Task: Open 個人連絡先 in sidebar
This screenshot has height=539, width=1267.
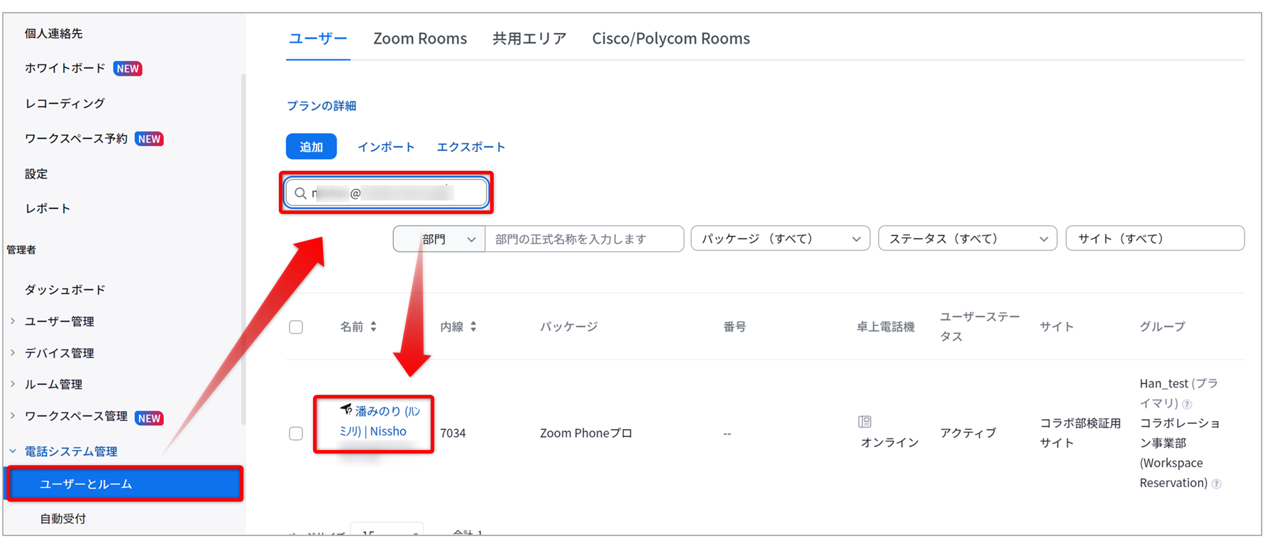Action: tap(54, 33)
